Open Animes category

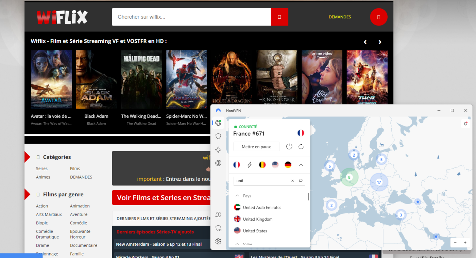43,177
